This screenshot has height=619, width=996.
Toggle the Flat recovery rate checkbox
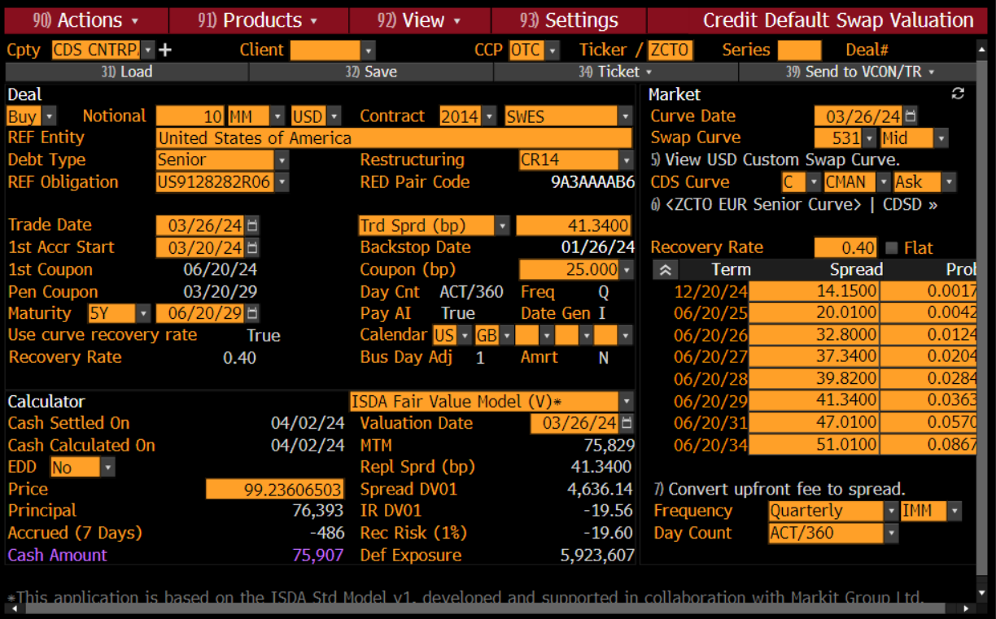pos(891,248)
